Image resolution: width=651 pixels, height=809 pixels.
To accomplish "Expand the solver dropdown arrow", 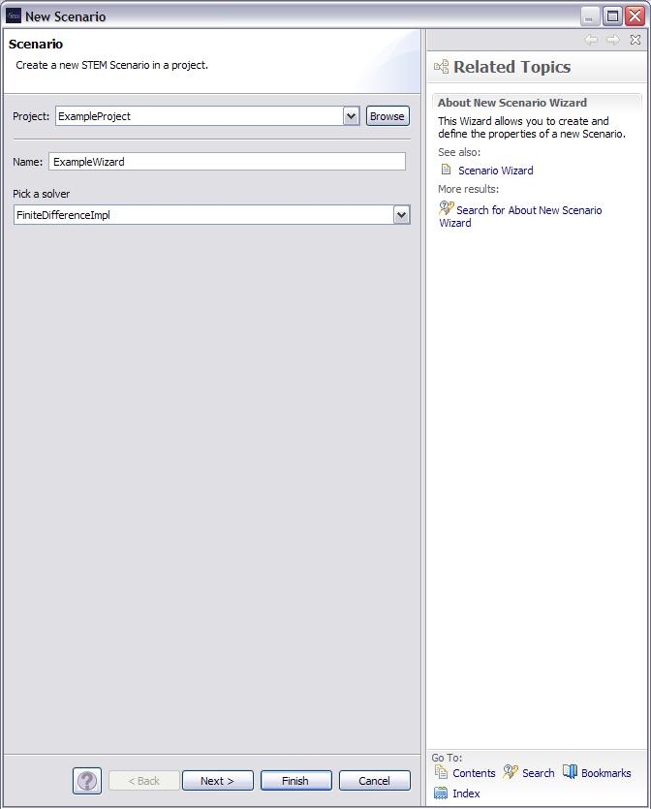I will tap(401, 215).
